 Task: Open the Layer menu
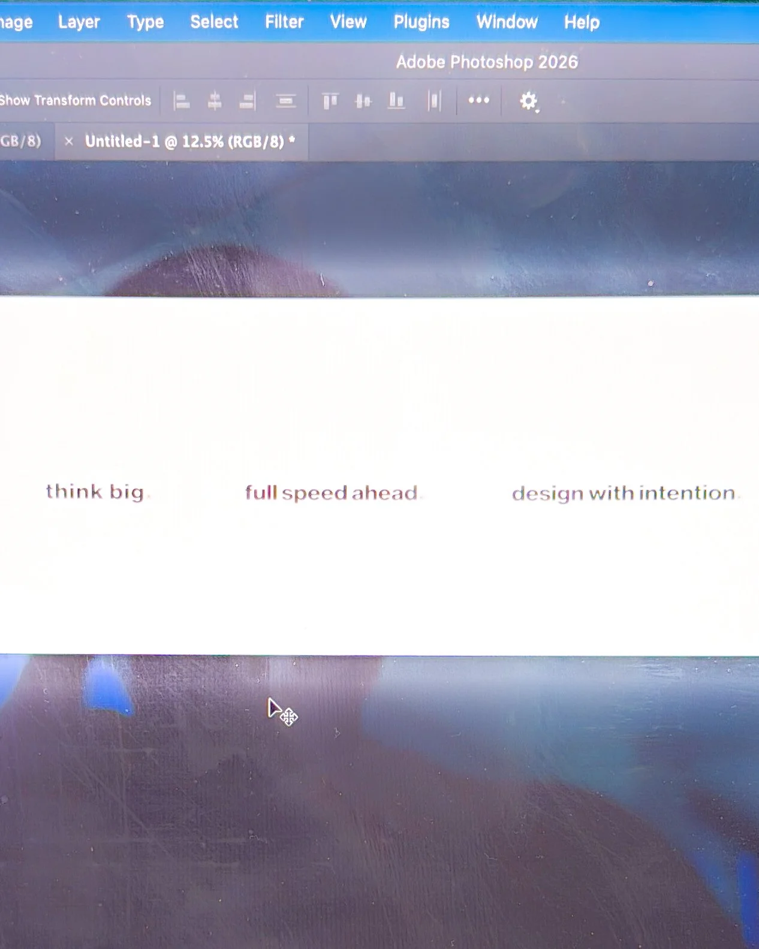79,22
